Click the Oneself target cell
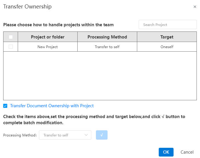 coord(167,47)
